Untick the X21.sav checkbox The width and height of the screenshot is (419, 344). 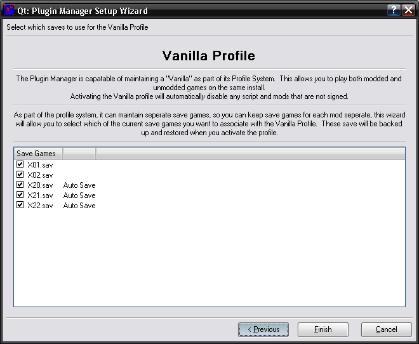pyautogui.click(x=20, y=195)
